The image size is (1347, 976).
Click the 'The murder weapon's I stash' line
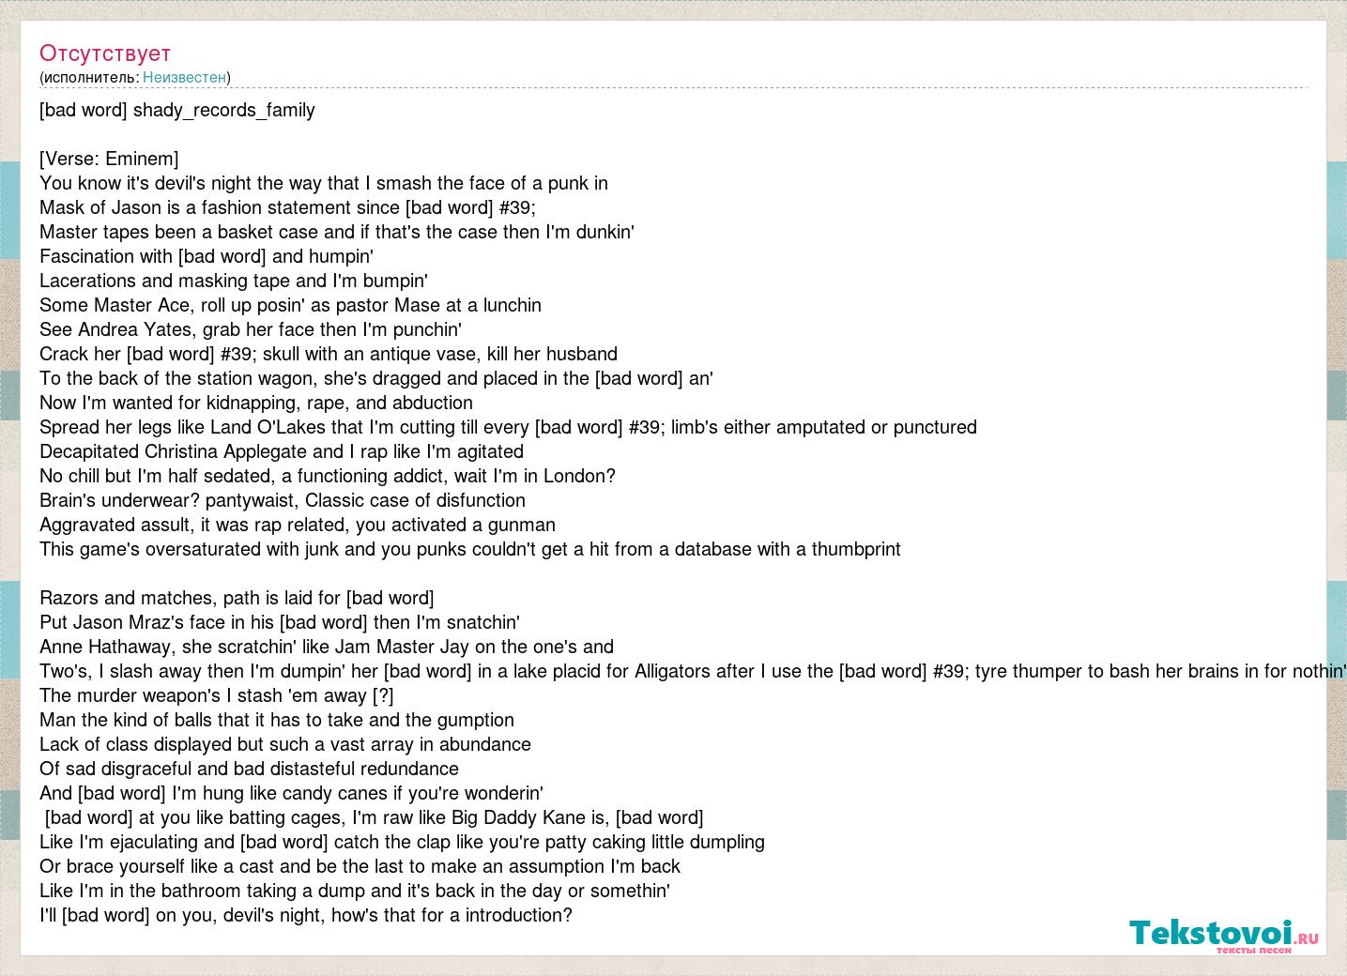217,695
